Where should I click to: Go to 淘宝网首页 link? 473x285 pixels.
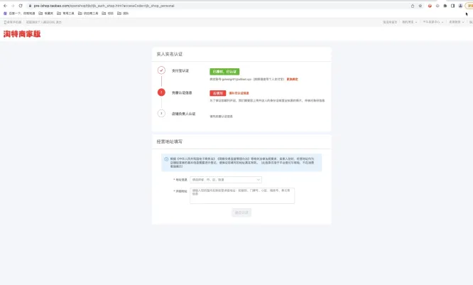pos(390,22)
